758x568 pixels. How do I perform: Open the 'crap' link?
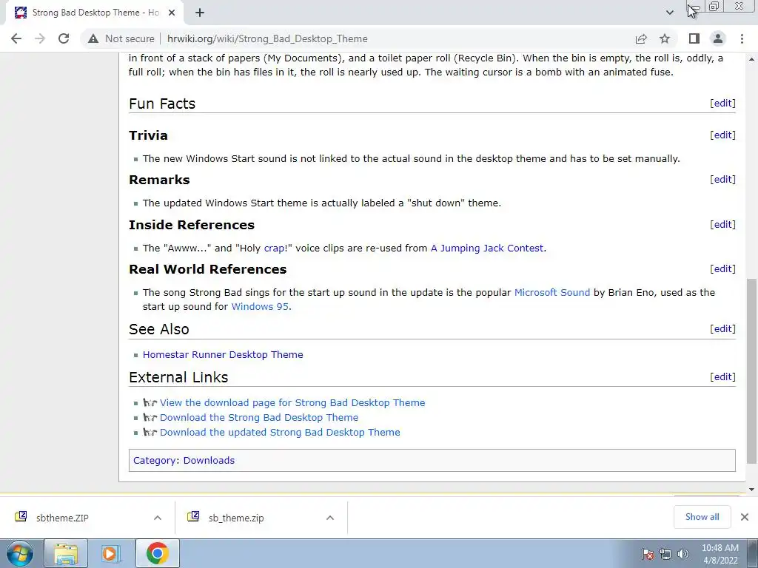(x=275, y=248)
